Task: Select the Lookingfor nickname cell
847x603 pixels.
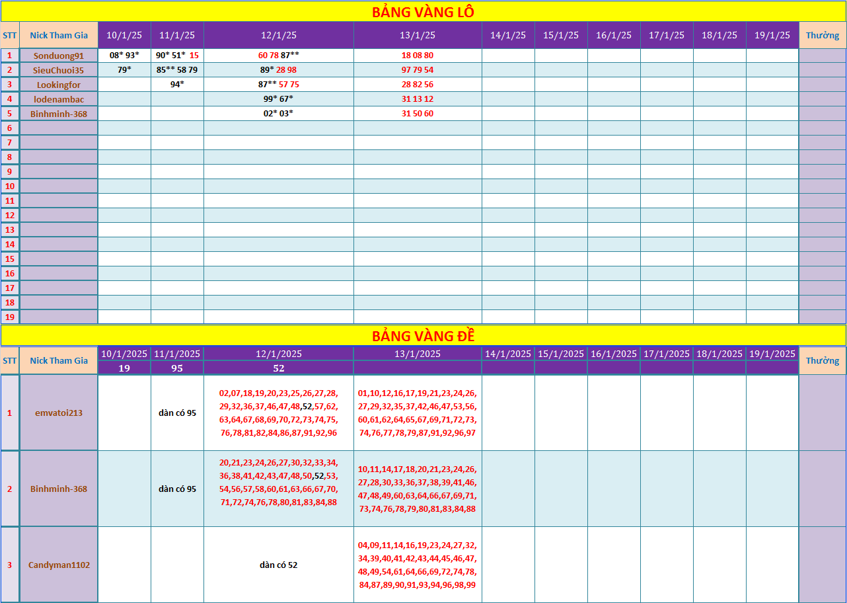Action: (59, 85)
